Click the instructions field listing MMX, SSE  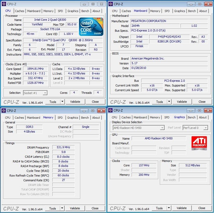63,56
